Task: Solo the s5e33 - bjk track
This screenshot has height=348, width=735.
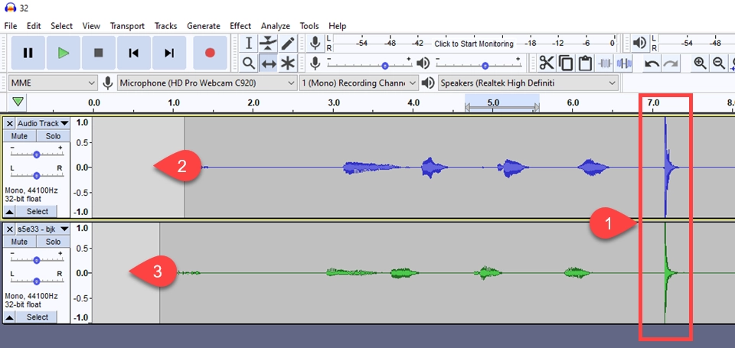Action: [52, 242]
